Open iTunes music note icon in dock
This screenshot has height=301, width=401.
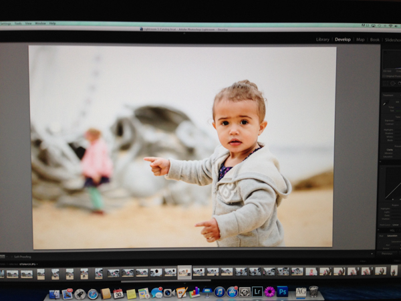(219, 292)
